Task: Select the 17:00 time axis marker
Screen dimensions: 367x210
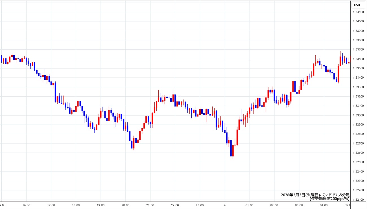Action: point(51,205)
